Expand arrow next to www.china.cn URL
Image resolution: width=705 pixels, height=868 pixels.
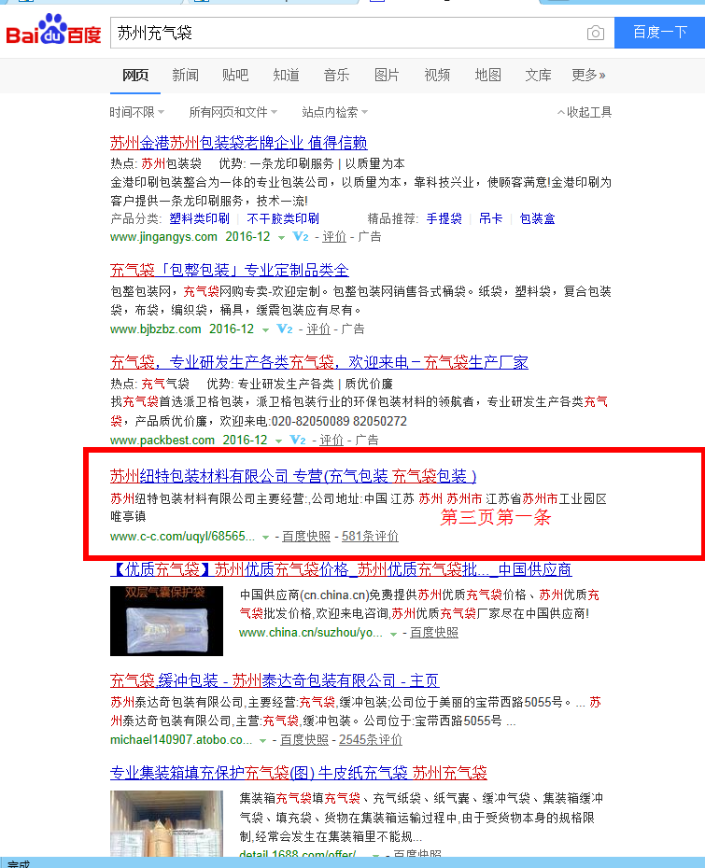pyautogui.click(x=393, y=634)
